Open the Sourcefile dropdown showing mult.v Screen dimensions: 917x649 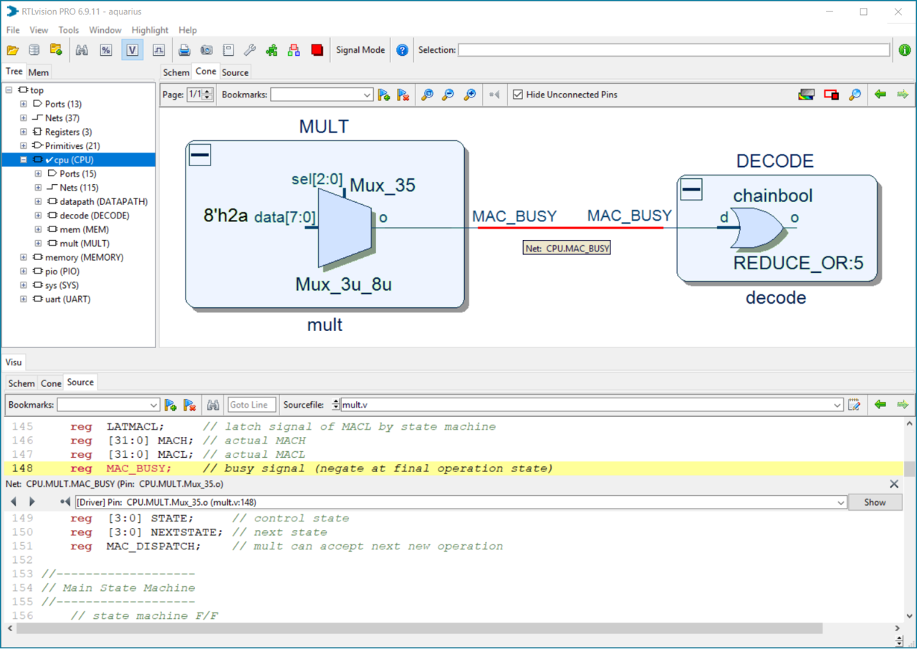[x=837, y=405]
